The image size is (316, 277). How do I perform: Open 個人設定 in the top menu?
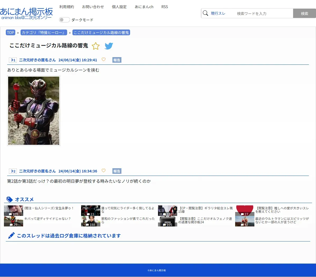point(119,7)
